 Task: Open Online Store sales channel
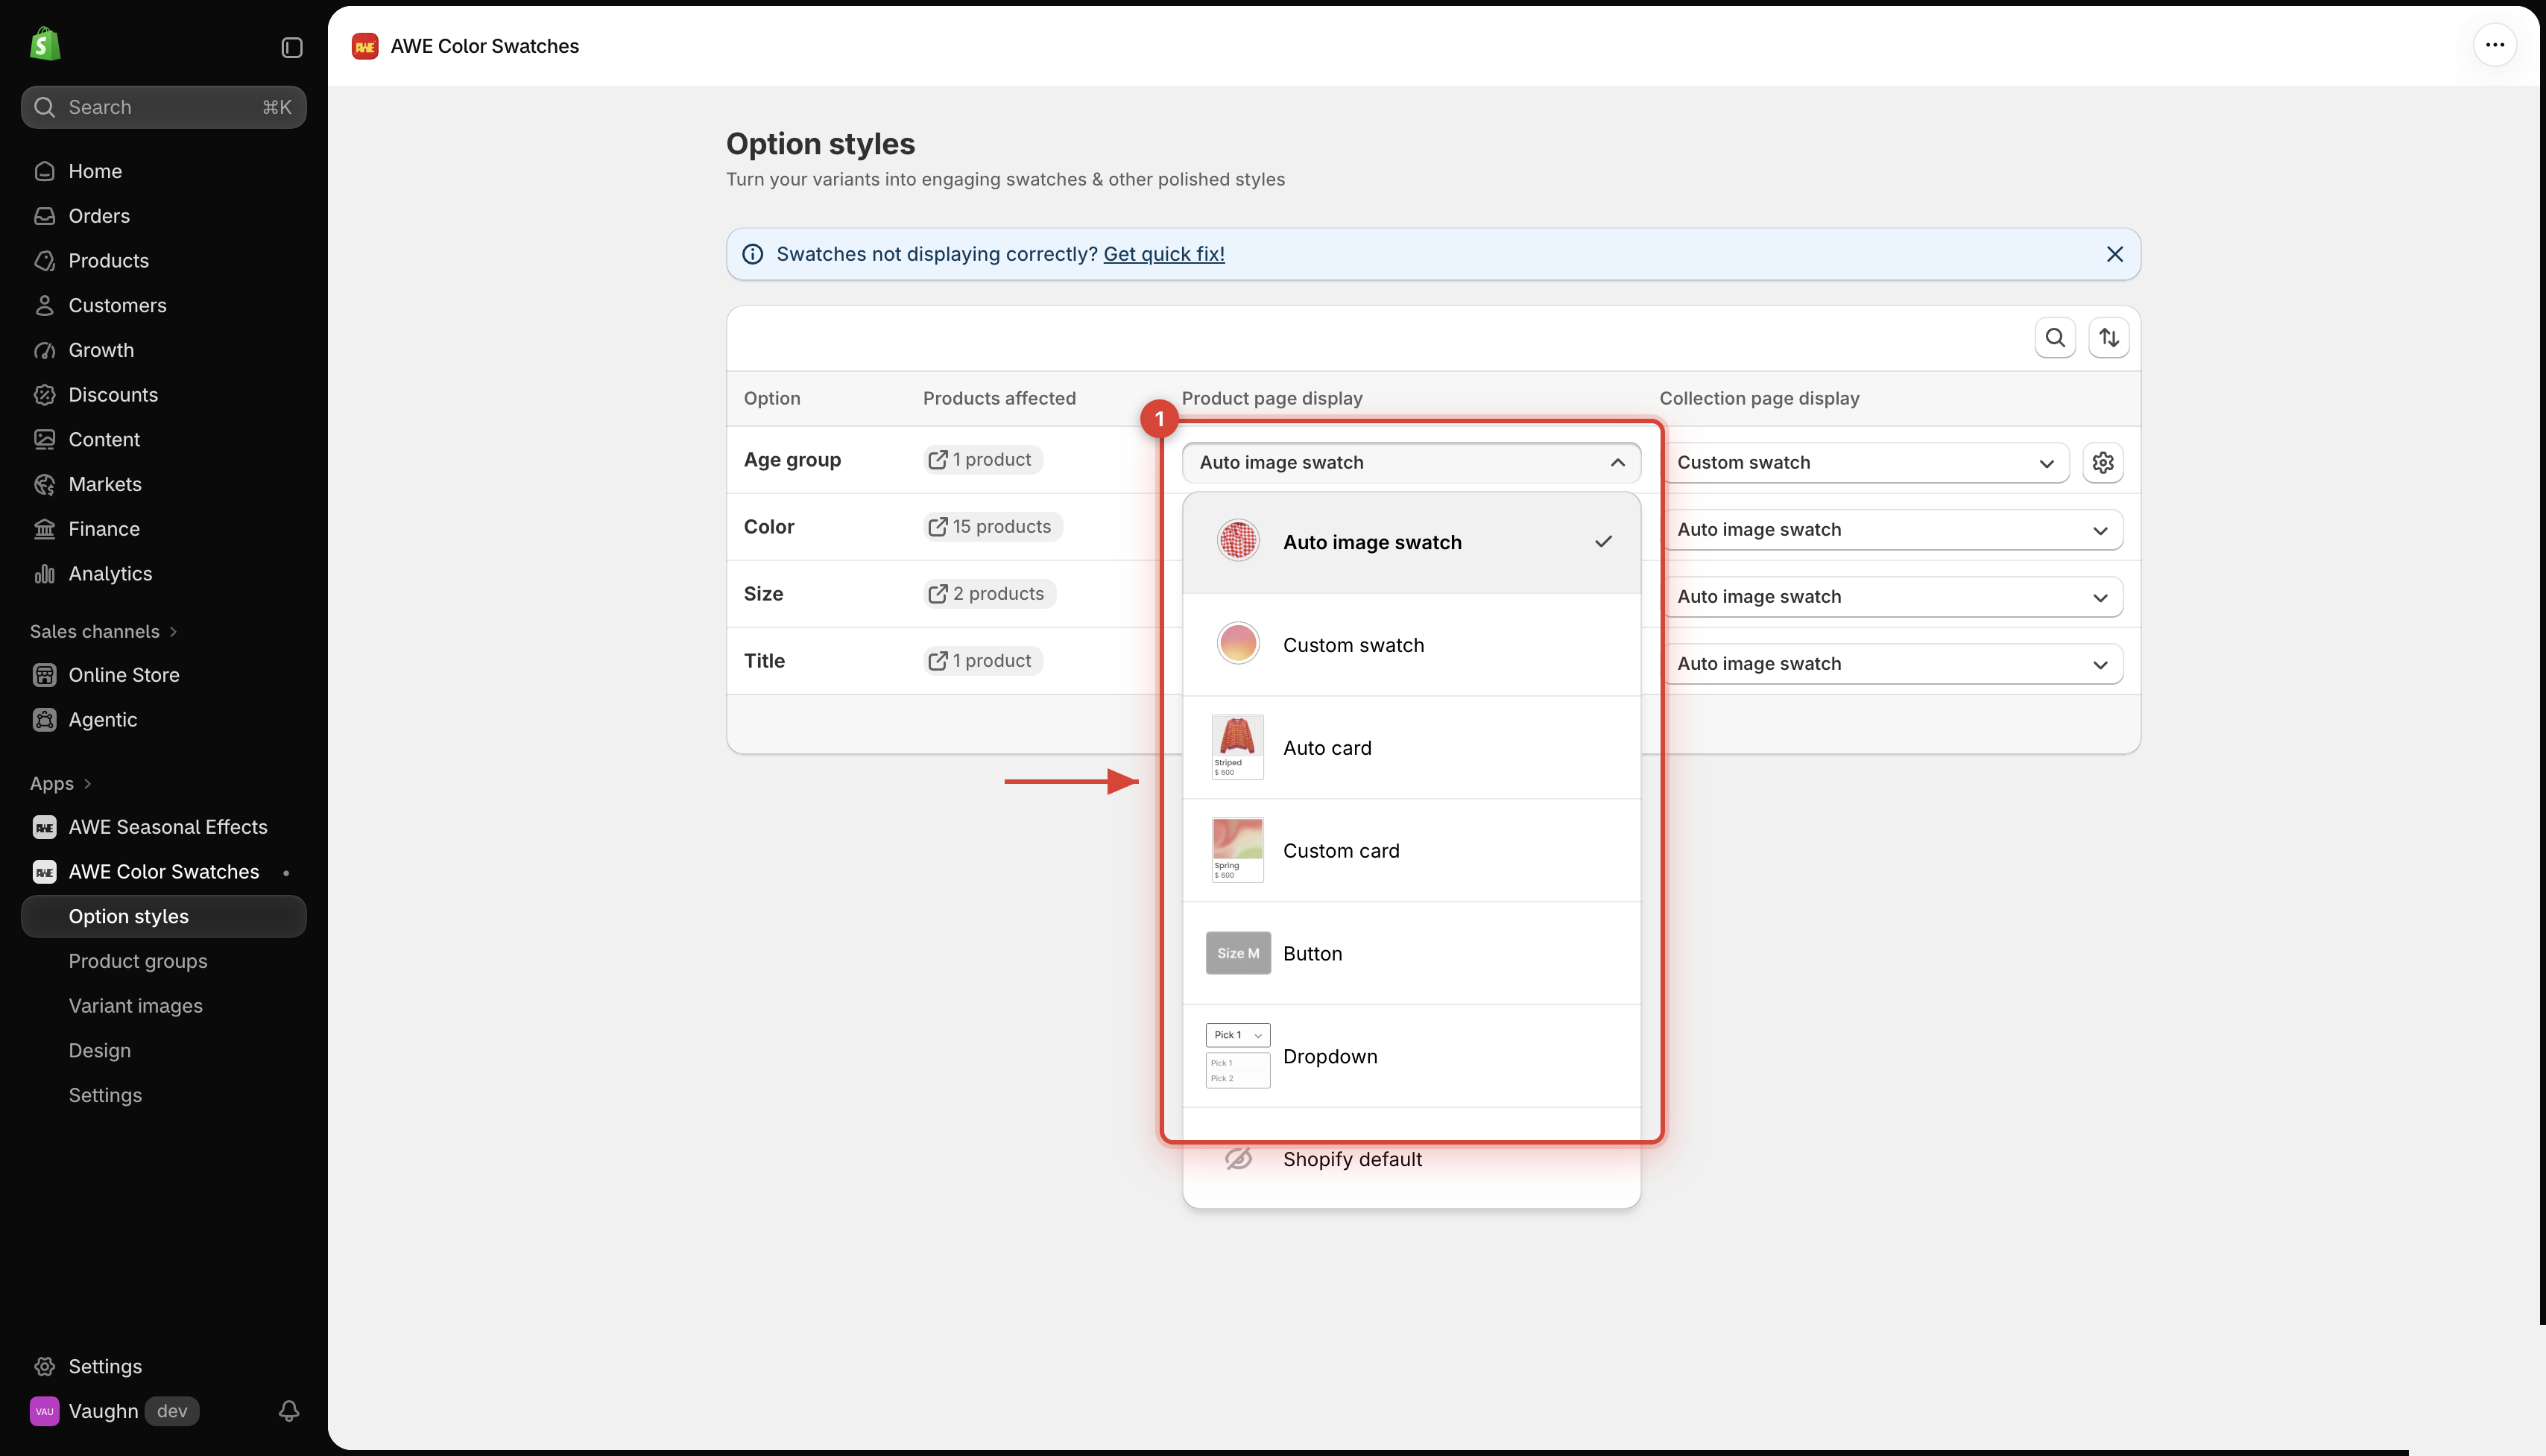(x=163, y=675)
